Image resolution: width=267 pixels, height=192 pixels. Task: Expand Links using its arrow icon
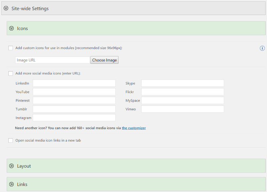click(11, 184)
